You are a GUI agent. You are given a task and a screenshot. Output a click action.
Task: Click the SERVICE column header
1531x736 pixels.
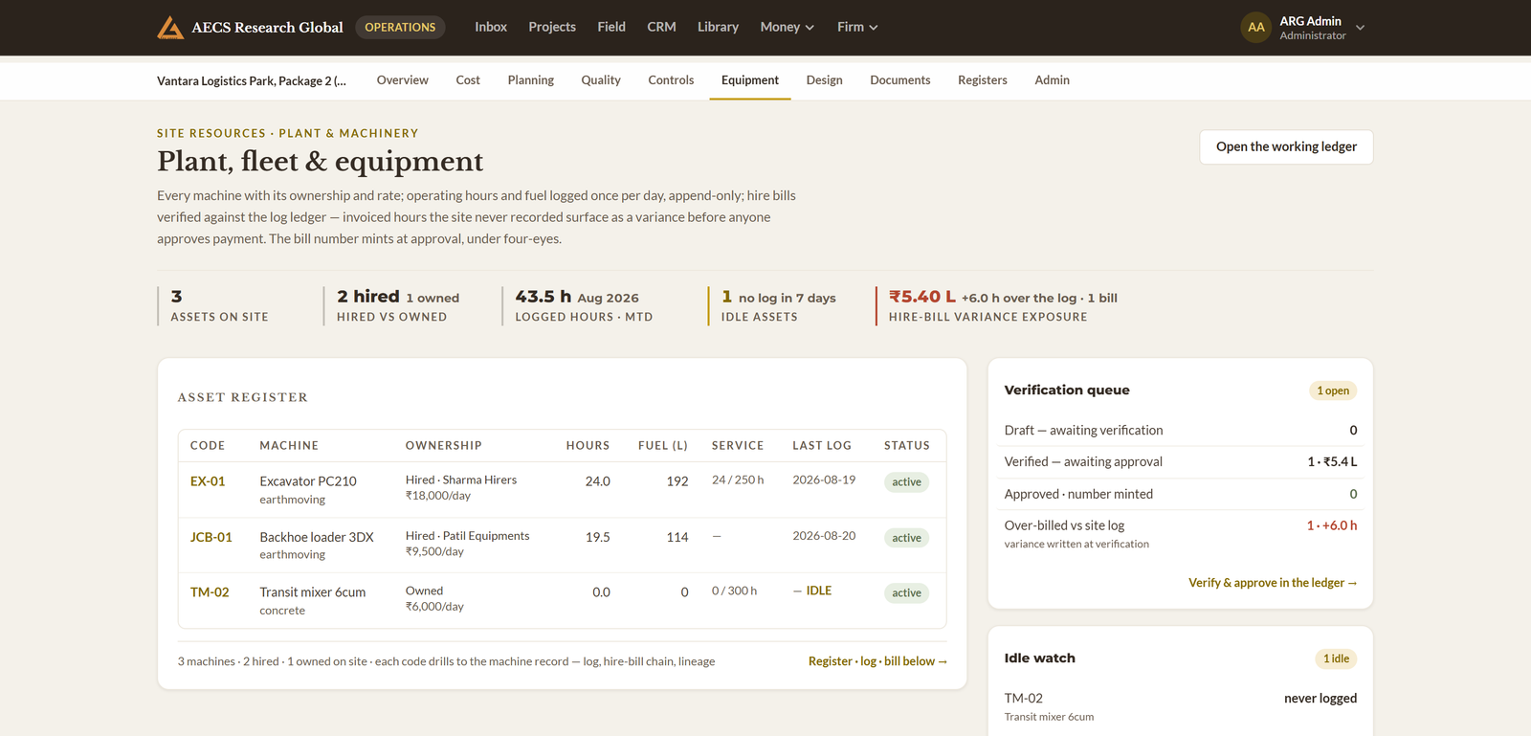tap(738, 446)
